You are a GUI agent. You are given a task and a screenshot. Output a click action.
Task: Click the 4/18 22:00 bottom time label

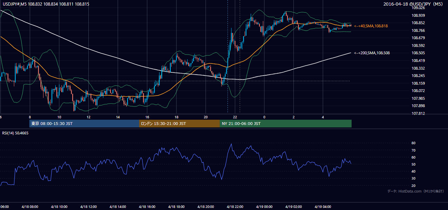235,207
